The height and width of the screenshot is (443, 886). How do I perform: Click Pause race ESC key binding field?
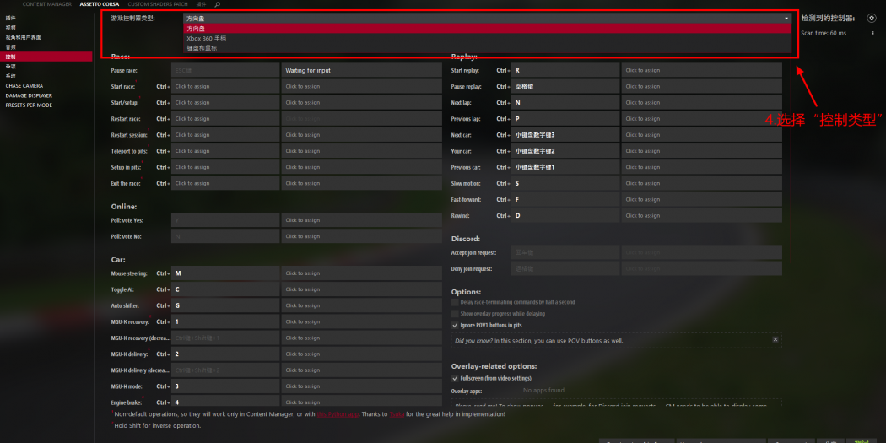[x=225, y=70]
